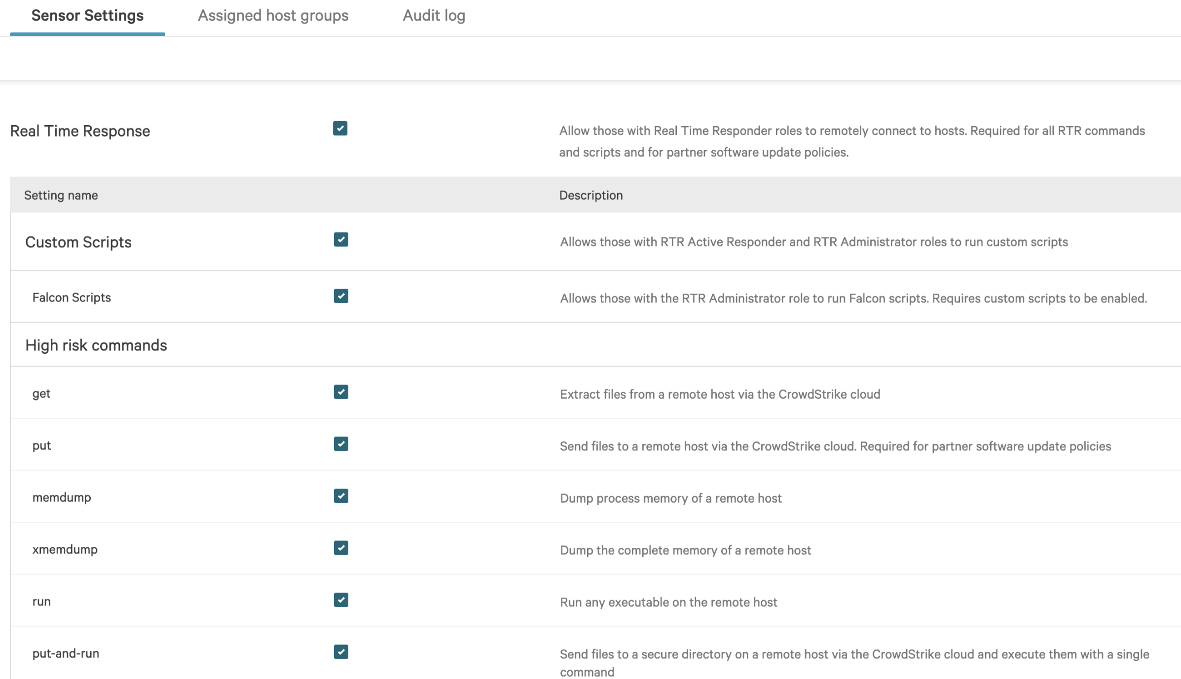Click the Setting name column header
1181x679 pixels.
click(61, 195)
